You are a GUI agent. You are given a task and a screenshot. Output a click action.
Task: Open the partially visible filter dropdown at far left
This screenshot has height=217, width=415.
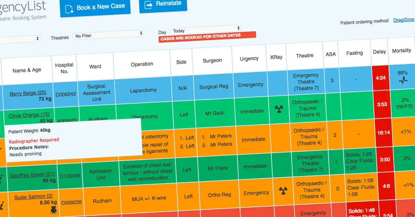click(20, 38)
